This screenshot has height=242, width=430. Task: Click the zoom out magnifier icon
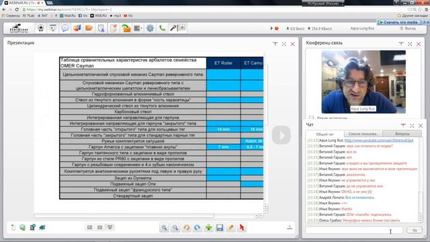pyautogui.click(x=175, y=227)
